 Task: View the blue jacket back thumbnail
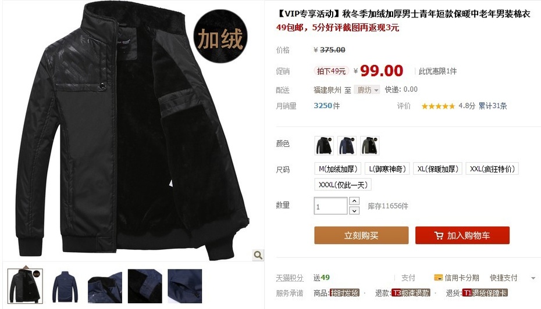pyautogui.click(x=65, y=286)
